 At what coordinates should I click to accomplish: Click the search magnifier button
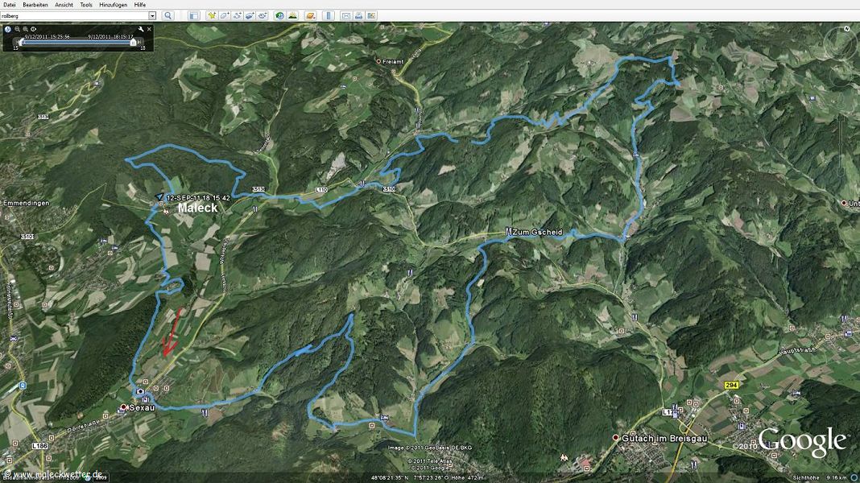pos(167,15)
